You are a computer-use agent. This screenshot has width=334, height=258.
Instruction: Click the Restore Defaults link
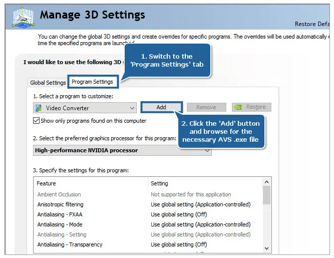pos(312,24)
